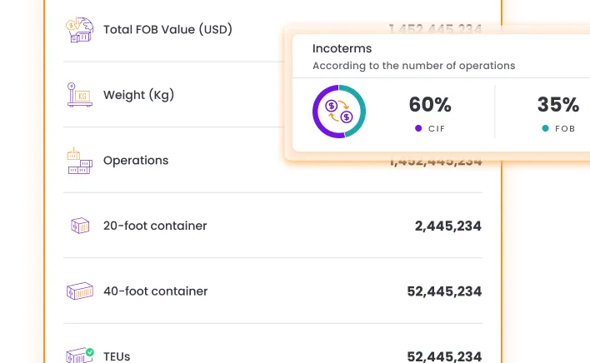Click the Weight (Kg) scale icon

click(79, 95)
